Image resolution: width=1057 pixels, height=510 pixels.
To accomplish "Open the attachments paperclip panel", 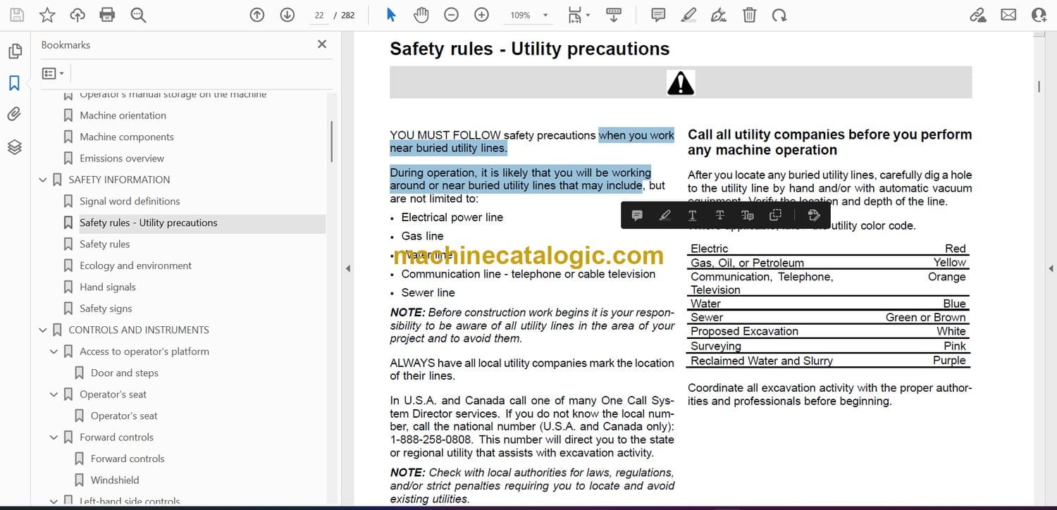I will tap(15, 114).
